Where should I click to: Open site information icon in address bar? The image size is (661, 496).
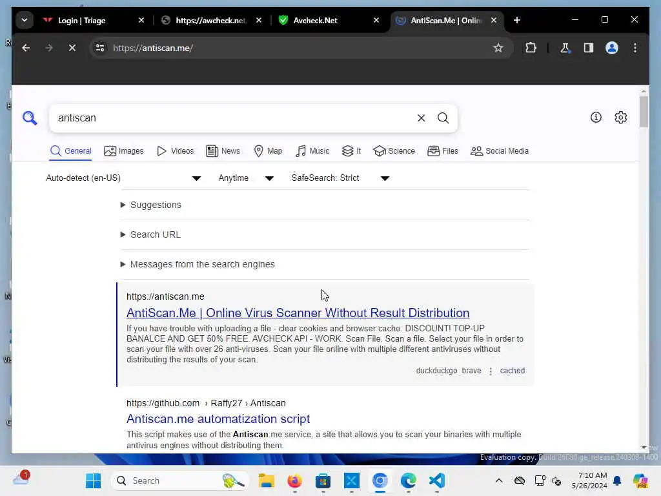coord(100,48)
